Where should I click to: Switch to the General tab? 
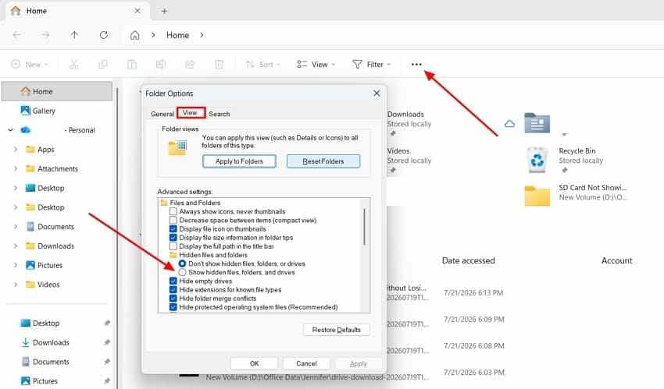tap(162, 114)
